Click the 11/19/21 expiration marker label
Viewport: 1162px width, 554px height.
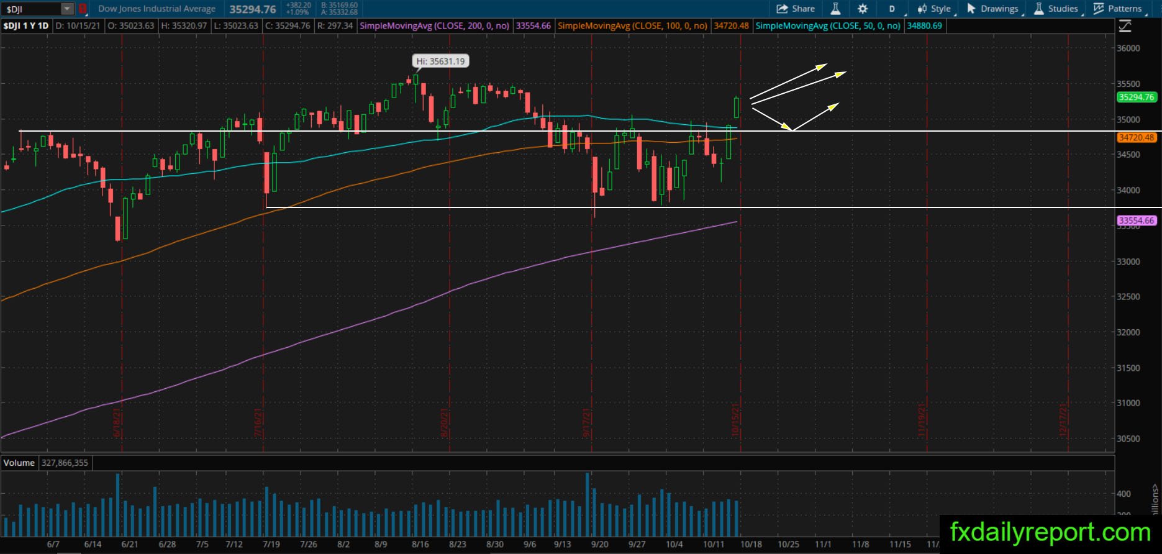[922, 420]
